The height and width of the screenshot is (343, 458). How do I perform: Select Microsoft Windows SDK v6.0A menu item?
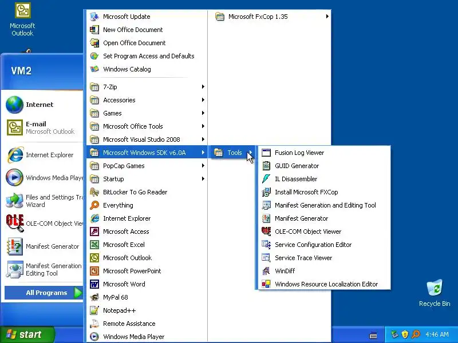147,153
